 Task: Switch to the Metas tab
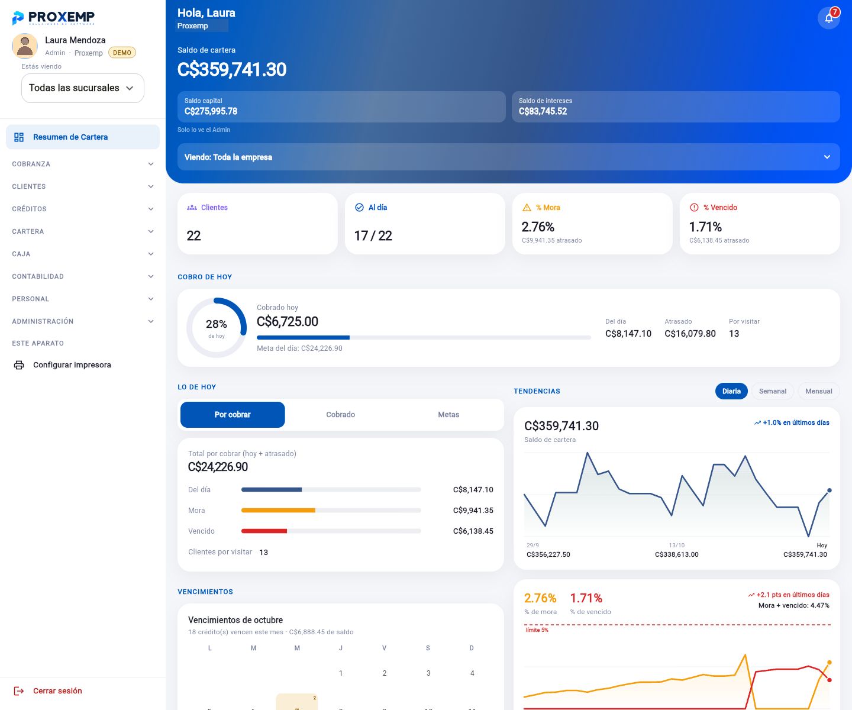click(448, 415)
